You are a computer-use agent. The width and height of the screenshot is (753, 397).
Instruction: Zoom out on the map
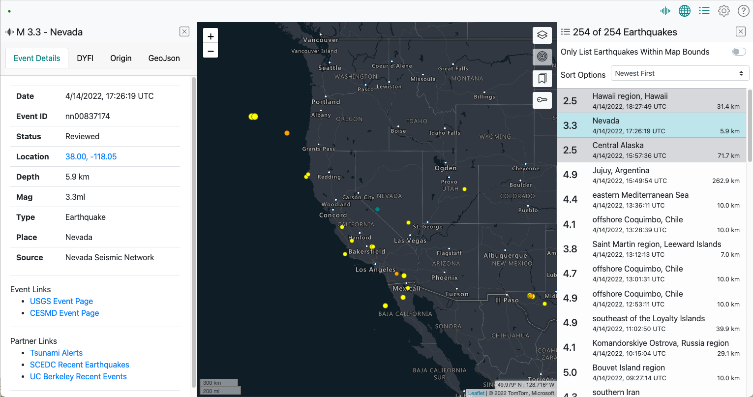[x=211, y=51]
